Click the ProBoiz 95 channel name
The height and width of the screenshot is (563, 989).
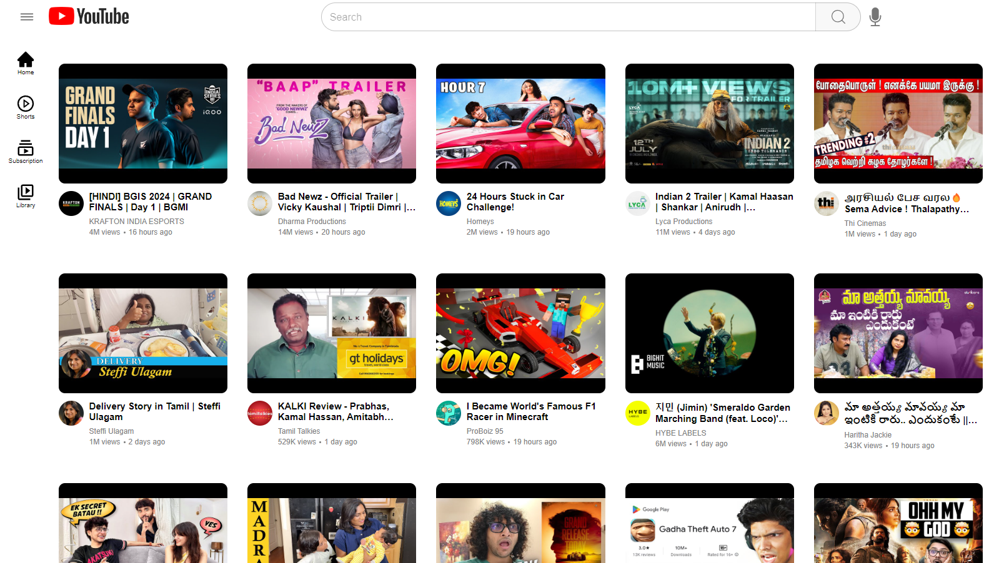tap(485, 431)
